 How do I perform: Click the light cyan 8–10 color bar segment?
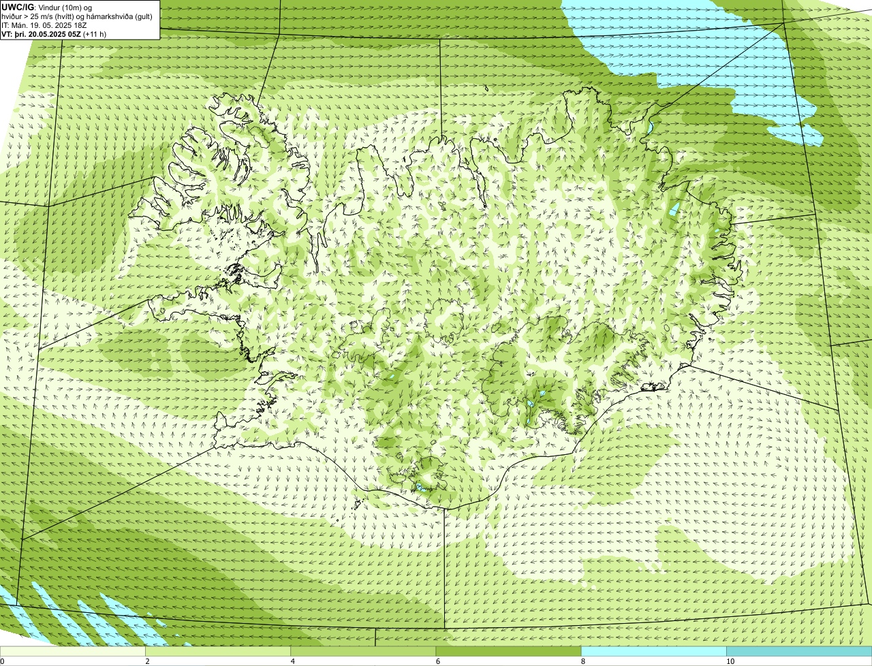point(654,652)
